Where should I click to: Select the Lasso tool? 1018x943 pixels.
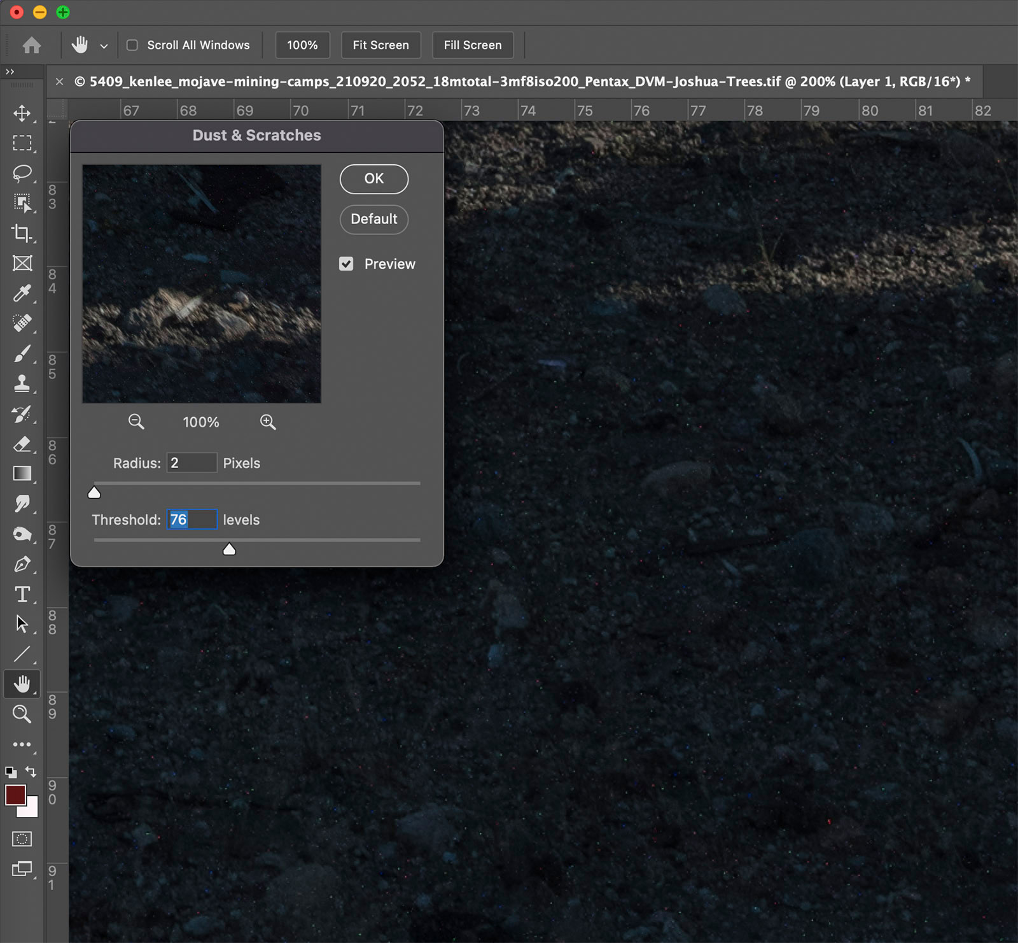pos(22,173)
